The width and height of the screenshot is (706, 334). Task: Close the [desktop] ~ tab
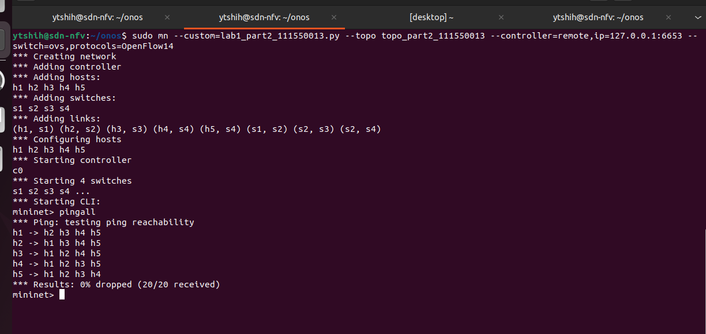tap(501, 17)
